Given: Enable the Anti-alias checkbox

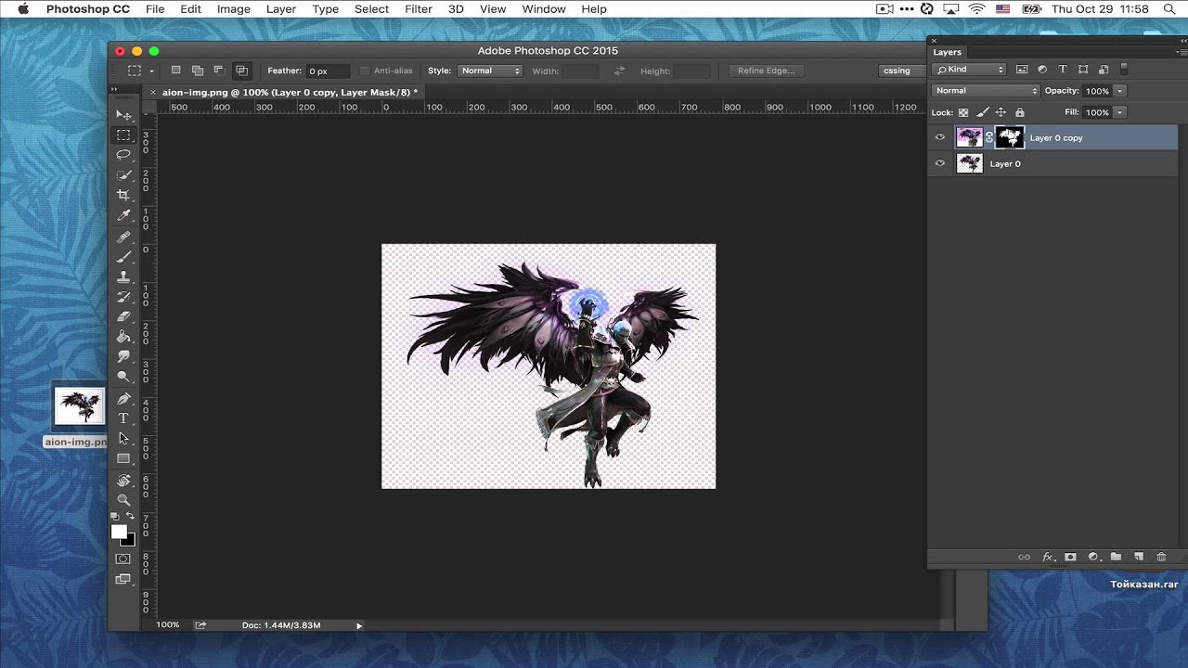Looking at the screenshot, I should coord(364,71).
